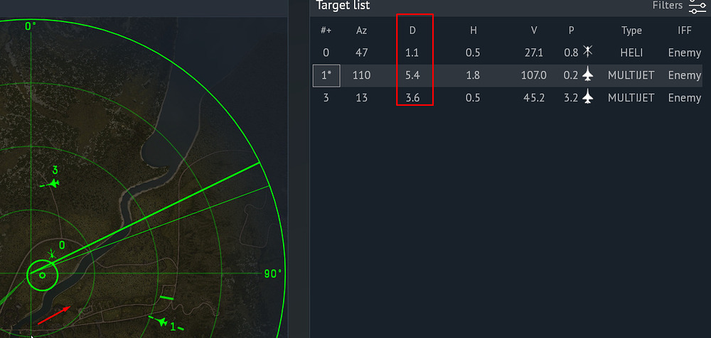Click the IFF column header
Image resolution: width=711 pixels, height=338 pixels.
click(x=684, y=31)
